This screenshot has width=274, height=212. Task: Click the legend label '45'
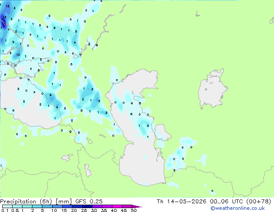(124, 210)
